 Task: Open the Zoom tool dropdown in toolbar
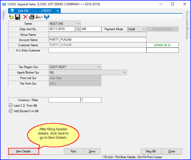click(39, 17)
